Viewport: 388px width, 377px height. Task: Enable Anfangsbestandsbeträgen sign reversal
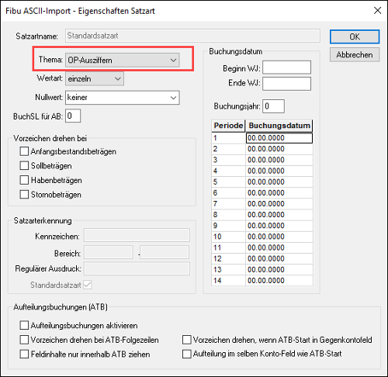[x=24, y=151]
